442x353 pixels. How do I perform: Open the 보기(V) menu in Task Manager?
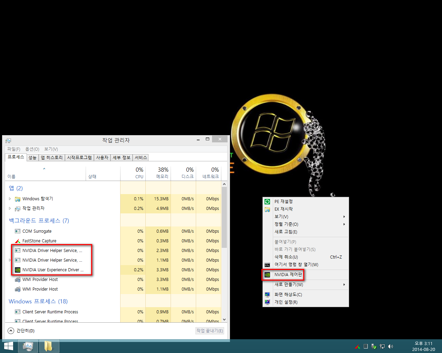click(x=51, y=149)
